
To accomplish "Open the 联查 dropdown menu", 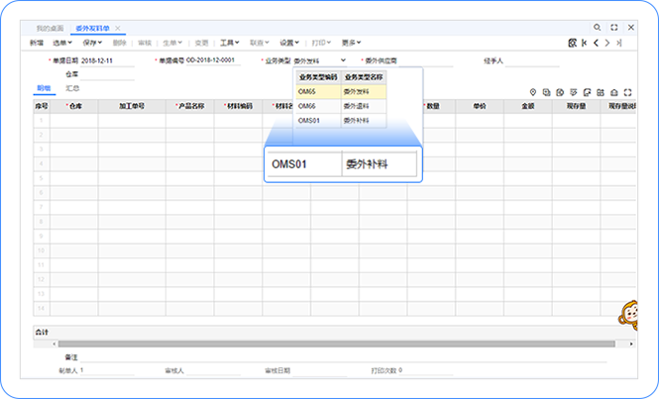I will pyautogui.click(x=260, y=43).
